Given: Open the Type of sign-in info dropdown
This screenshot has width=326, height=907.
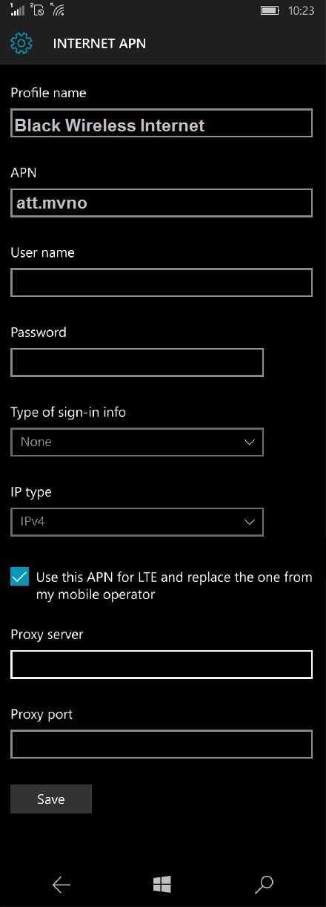Looking at the screenshot, I should pos(137,442).
